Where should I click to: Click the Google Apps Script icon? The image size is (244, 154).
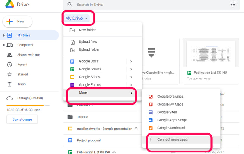pyautogui.click(x=151, y=120)
